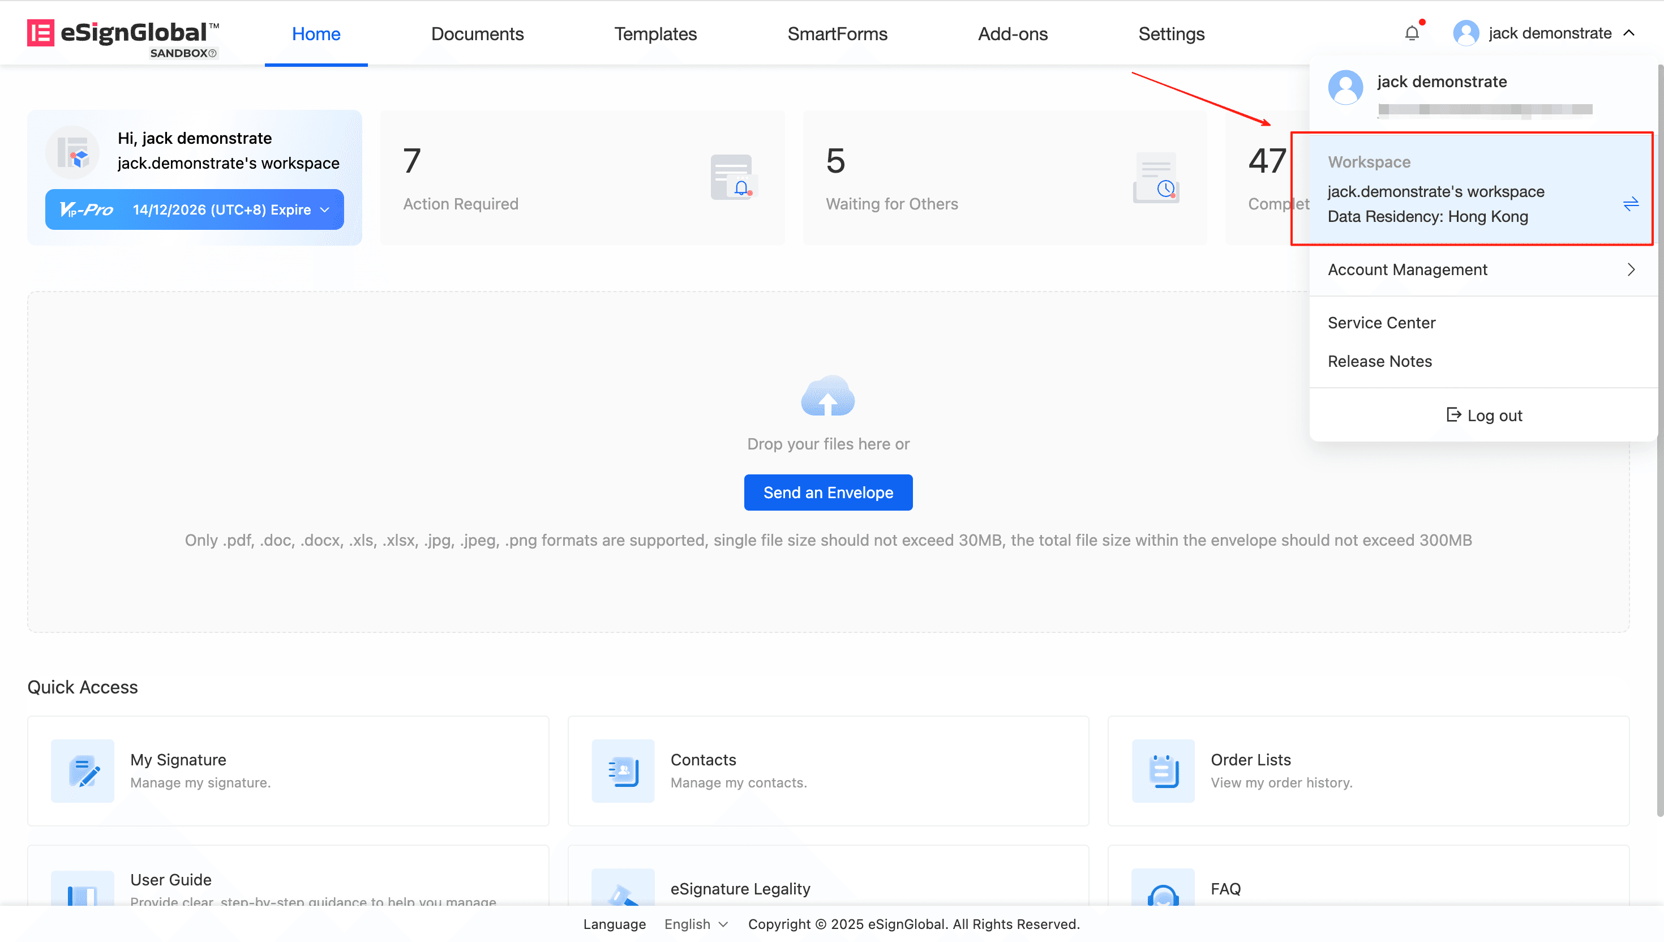Expand the VIP-Pro expiry dropdown
The height and width of the screenshot is (942, 1664).
point(325,209)
